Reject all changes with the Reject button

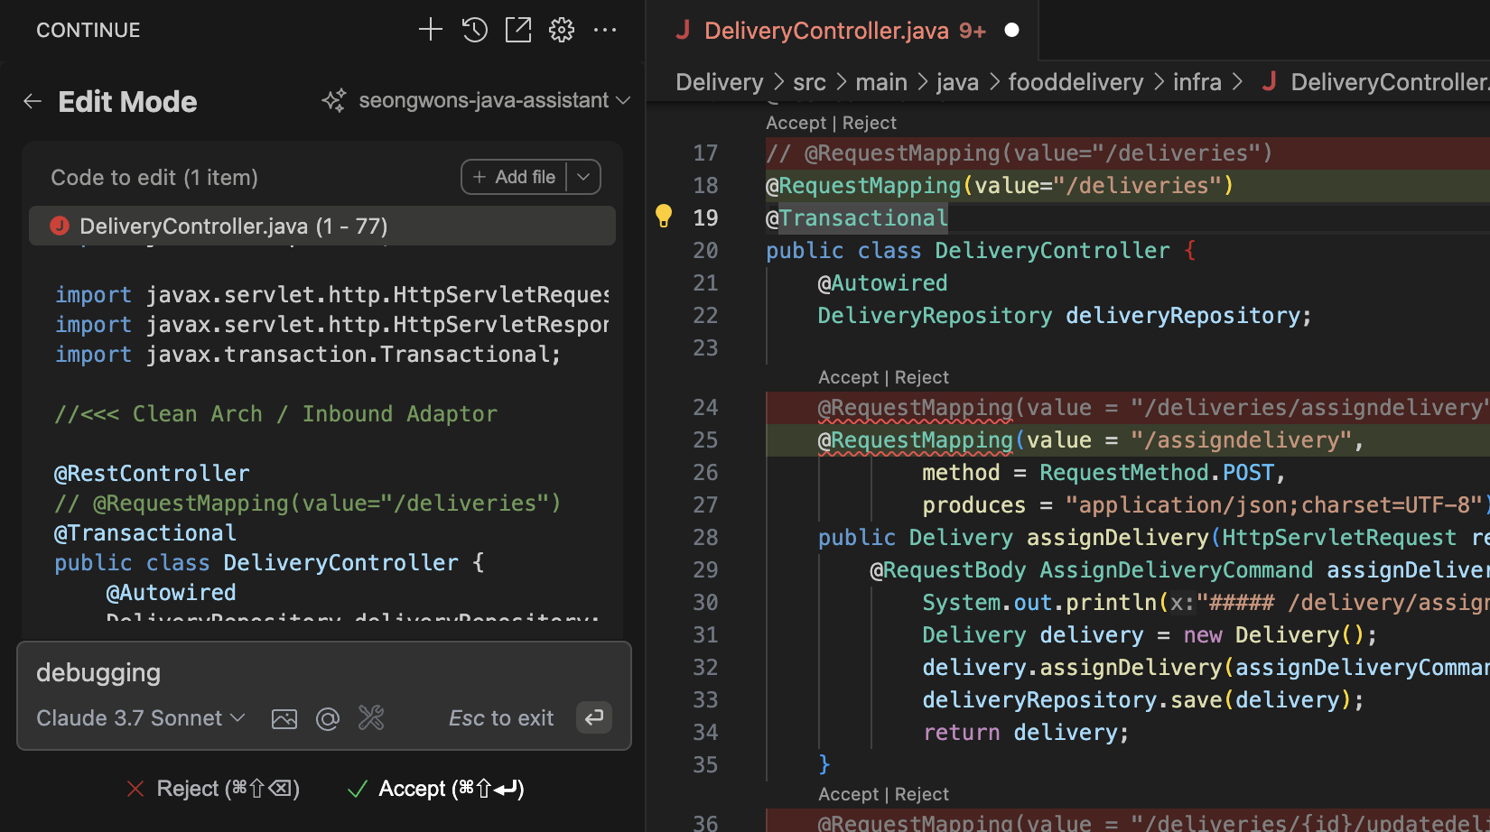coord(213,789)
